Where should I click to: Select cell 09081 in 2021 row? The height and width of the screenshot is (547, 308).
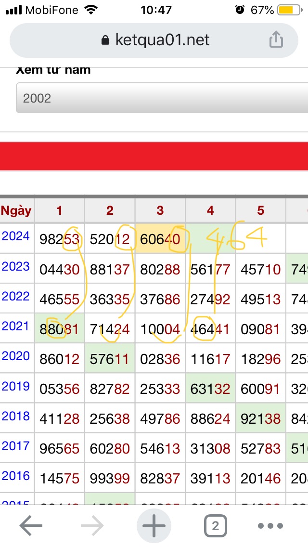[x=260, y=329]
